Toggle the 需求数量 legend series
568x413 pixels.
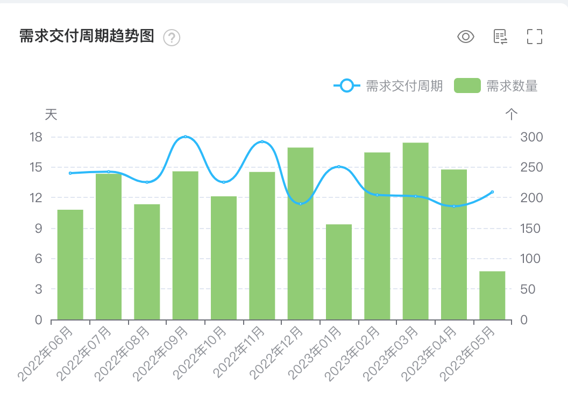[x=496, y=86]
